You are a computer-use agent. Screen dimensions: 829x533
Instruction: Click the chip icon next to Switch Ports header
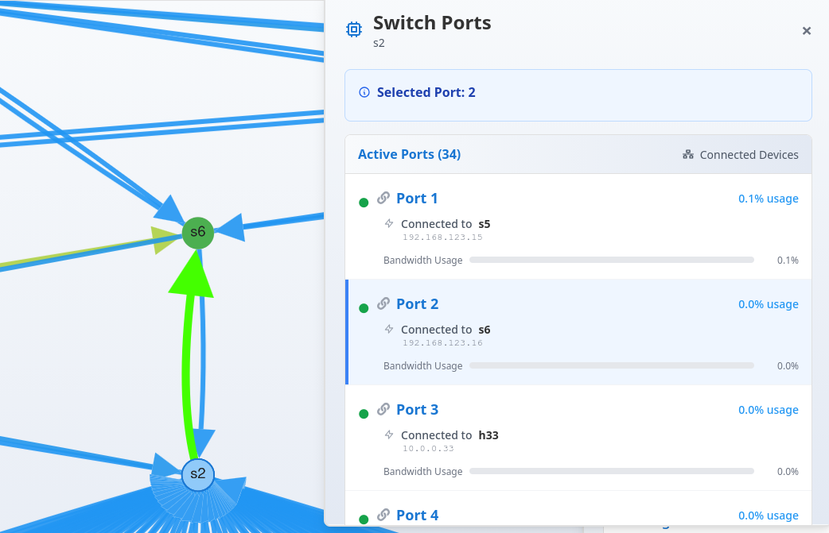click(x=353, y=29)
